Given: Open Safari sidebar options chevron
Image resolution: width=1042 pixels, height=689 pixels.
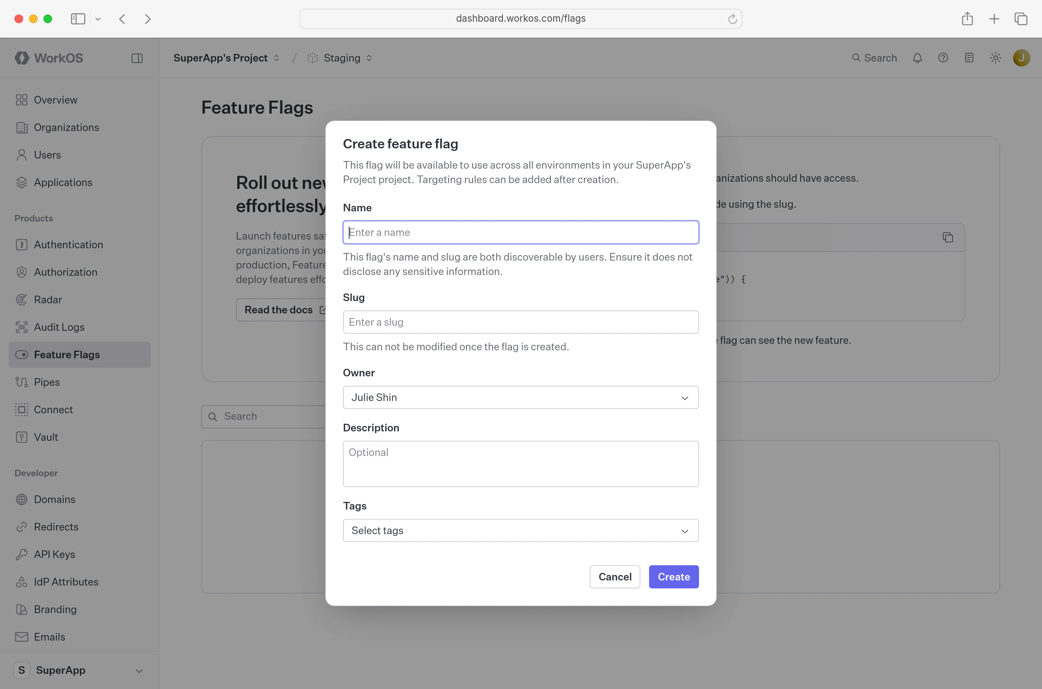Looking at the screenshot, I should point(98,19).
